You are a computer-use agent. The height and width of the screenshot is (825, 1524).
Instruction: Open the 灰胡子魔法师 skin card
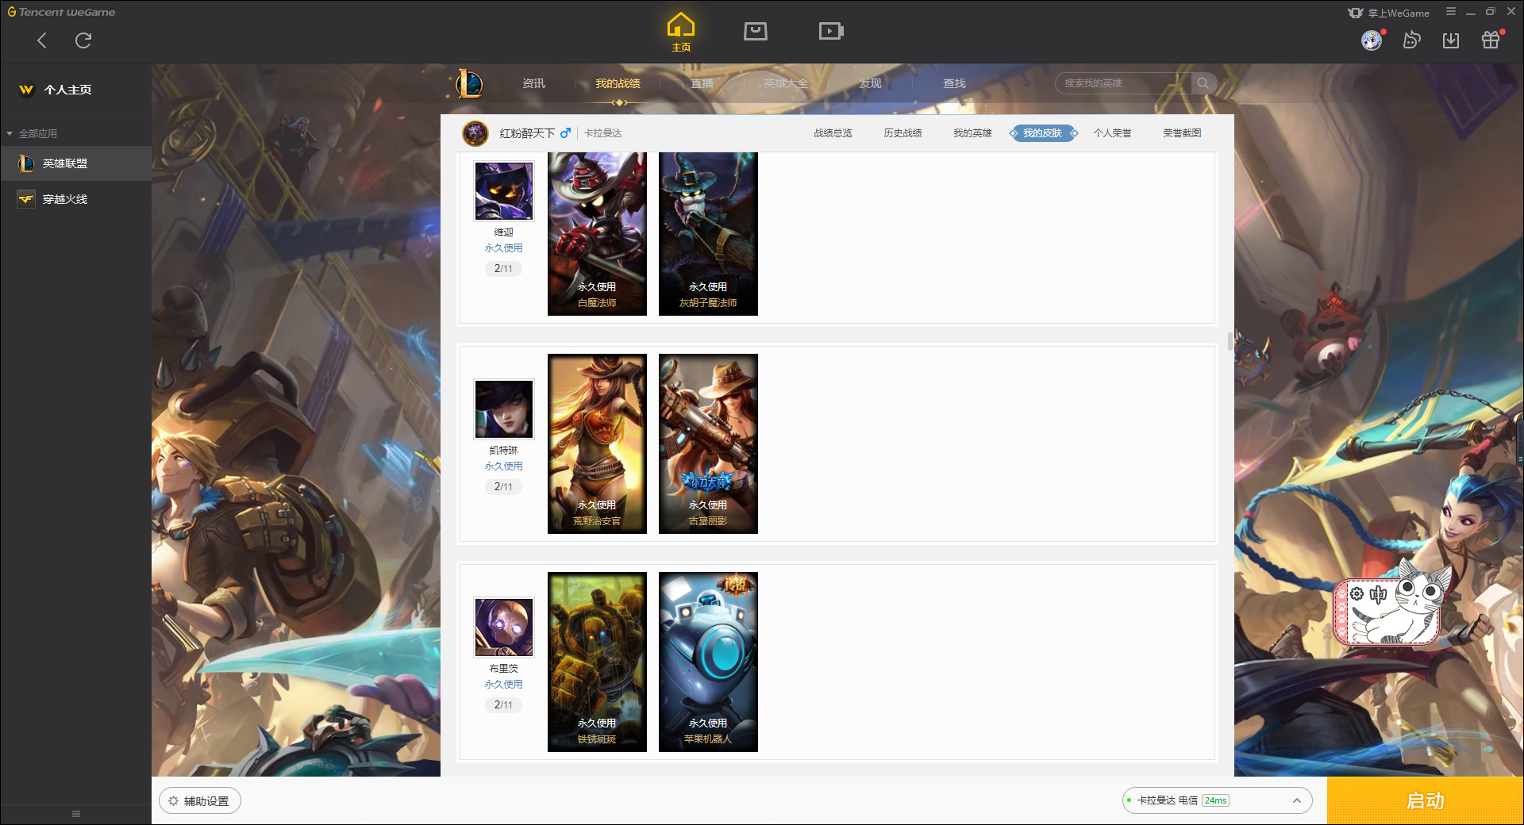(x=708, y=234)
